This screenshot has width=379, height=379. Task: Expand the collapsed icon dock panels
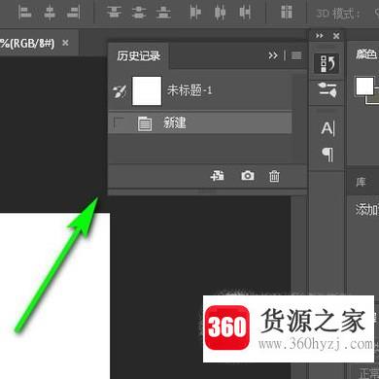point(320,35)
